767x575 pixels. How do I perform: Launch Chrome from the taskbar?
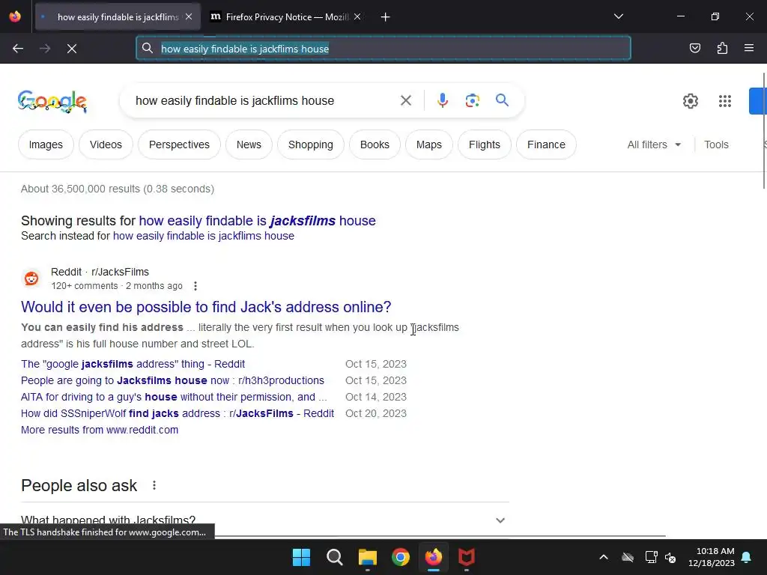pos(401,557)
